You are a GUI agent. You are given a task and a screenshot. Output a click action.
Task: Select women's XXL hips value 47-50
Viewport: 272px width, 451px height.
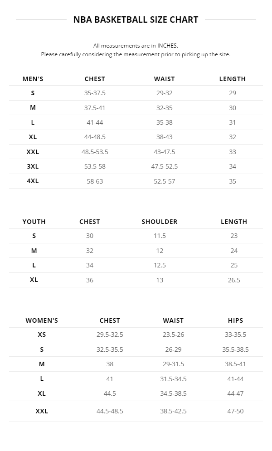pyautogui.click(x=235, y=411)
